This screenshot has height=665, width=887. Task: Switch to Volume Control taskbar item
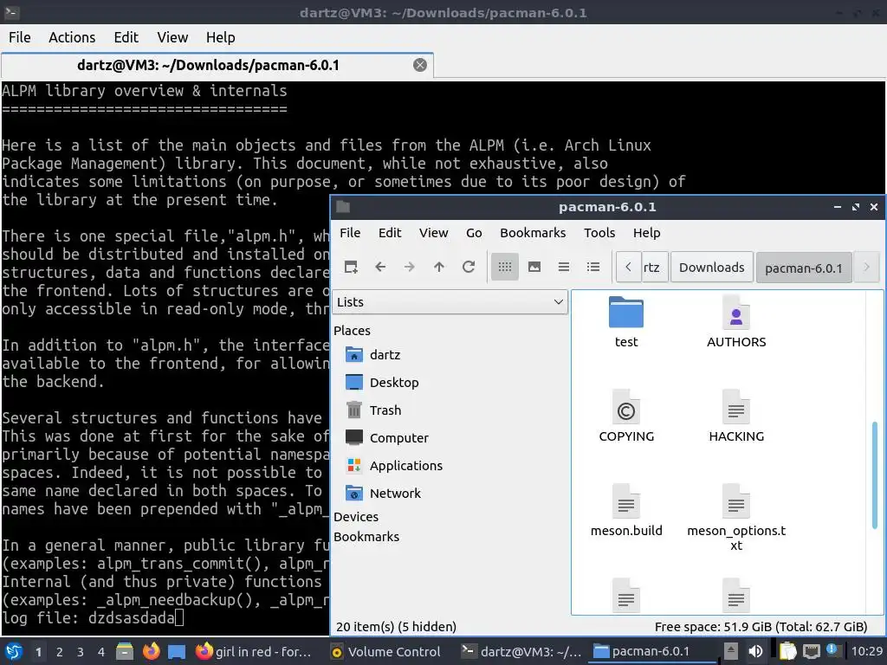tap(385, 652)
